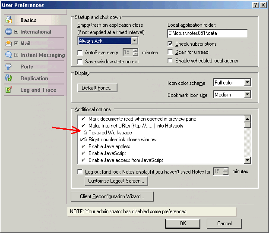Open the Icon color scheme dropdown
Viewport: 269px width, 233px height.
point(247,83)
